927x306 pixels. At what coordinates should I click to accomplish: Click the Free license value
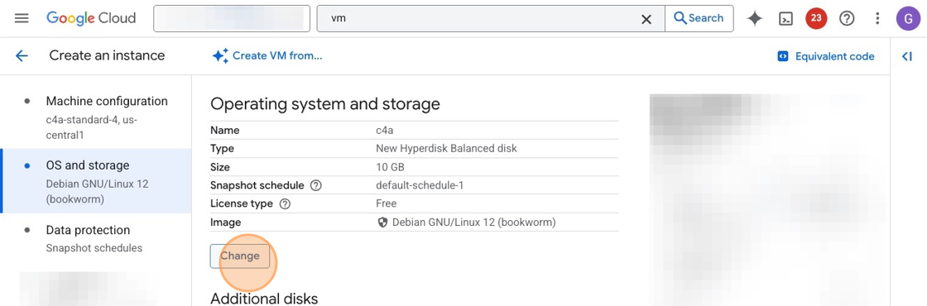coord(386,203)
